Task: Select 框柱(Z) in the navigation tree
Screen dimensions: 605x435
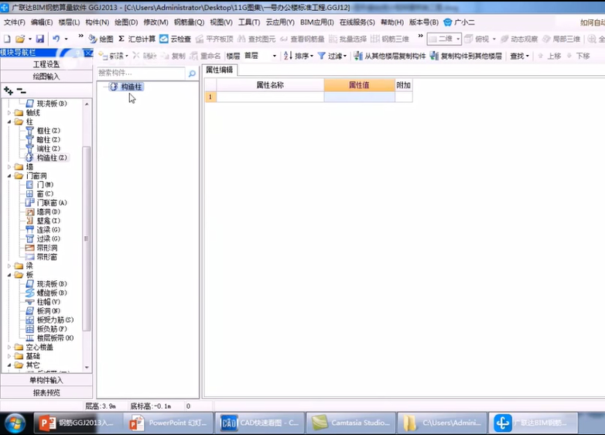Action: click(48, 130)
